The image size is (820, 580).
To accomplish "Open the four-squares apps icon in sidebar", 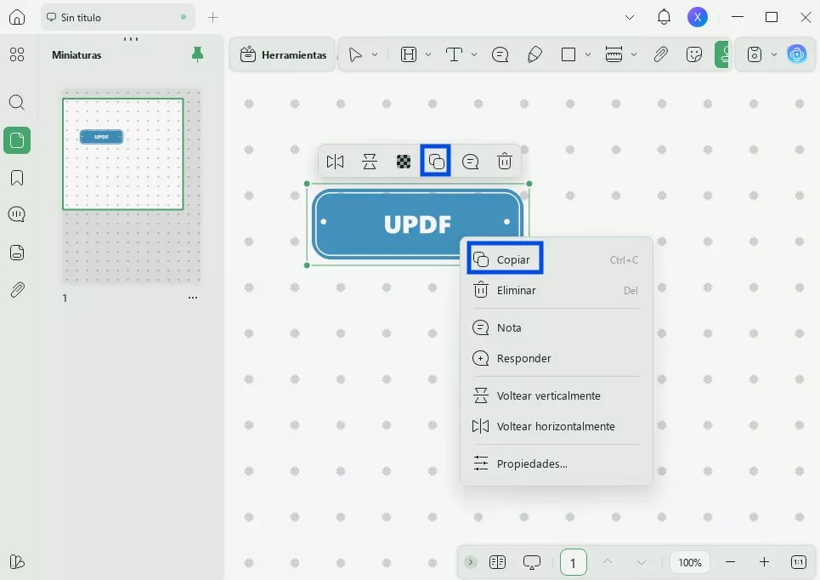I will point(17,54).
